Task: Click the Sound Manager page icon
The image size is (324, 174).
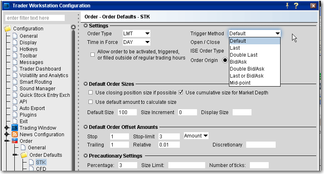Action: [15, 89]
